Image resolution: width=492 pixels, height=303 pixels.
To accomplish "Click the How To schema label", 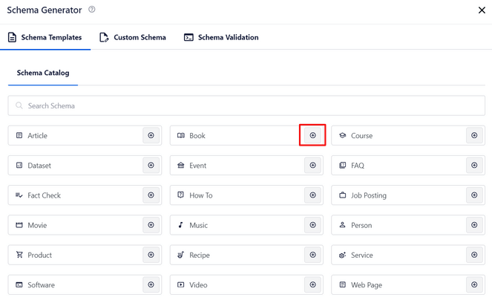I will tap(201, 195).
